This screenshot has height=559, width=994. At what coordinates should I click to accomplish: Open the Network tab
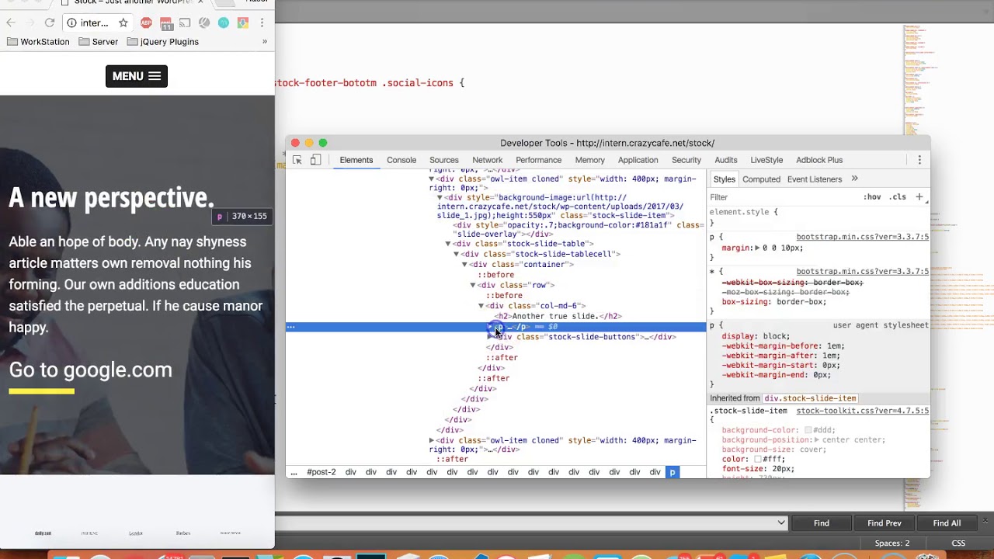[488, 160]
